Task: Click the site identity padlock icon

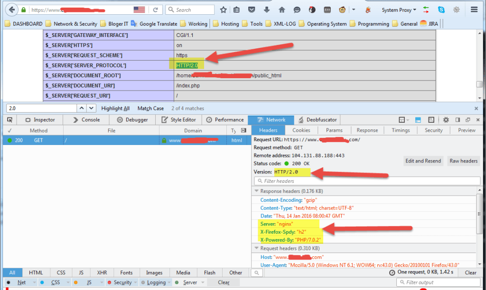Action: 24,10
